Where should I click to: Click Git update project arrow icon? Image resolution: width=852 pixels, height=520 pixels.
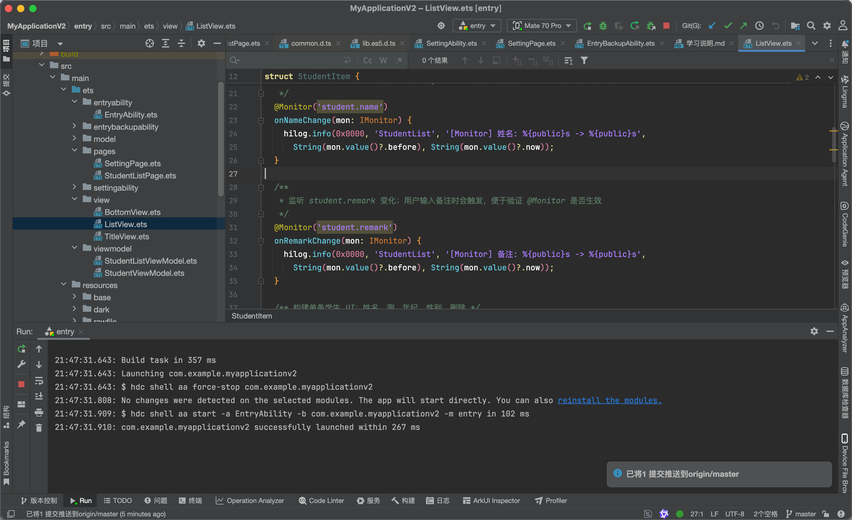712,26
